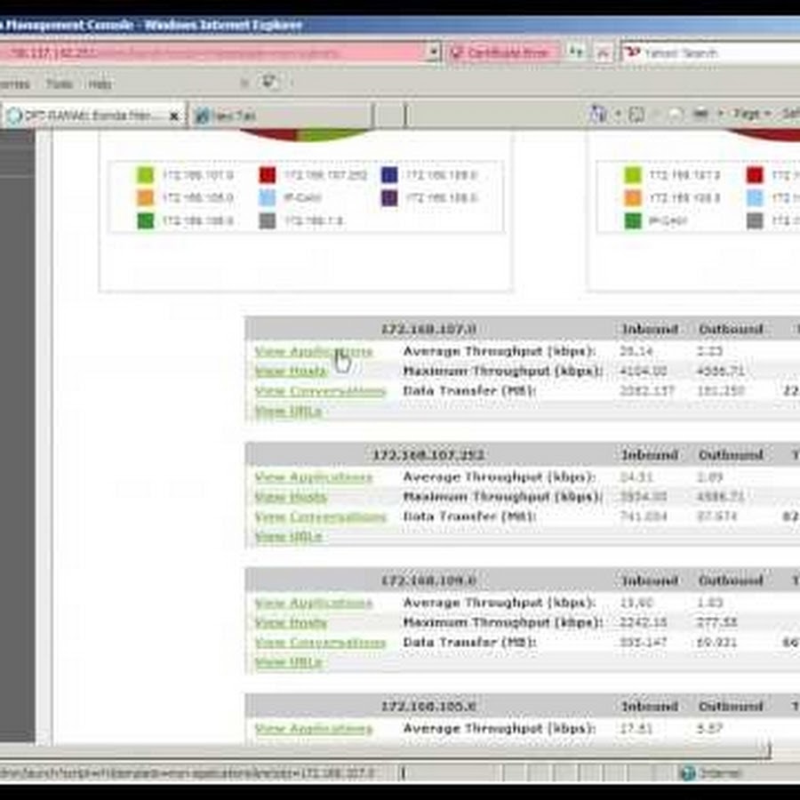Viewport: 800px width, 800px height.
Task: Click the page refresh icon
Action: (577, 52)
